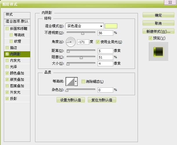The image size is (177, 145).
Task: Click the 不透明度 opacity slider handle
Action: (83, 33)
